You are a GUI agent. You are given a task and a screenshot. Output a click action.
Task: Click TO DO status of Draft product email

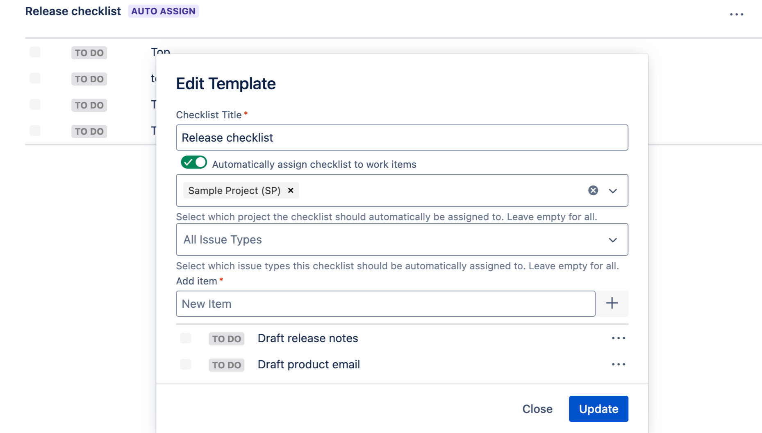226,365
